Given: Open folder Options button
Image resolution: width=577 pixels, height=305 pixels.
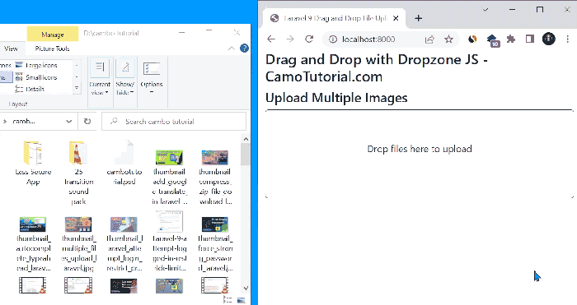Looking at the screenshot, I should coord(151,77).
